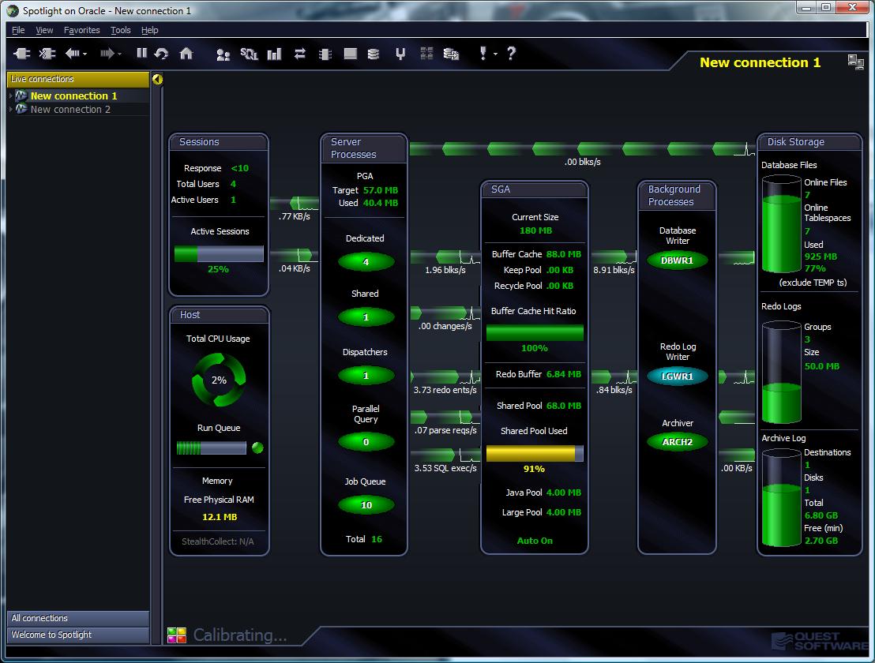Open Welcome to Spotlight section
This screenshot has height=663, width=875.
pos(77,635)
